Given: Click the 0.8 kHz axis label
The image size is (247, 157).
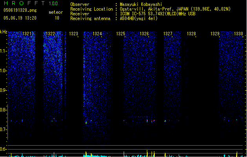Looking at the screenshot, I should (4, 110).
